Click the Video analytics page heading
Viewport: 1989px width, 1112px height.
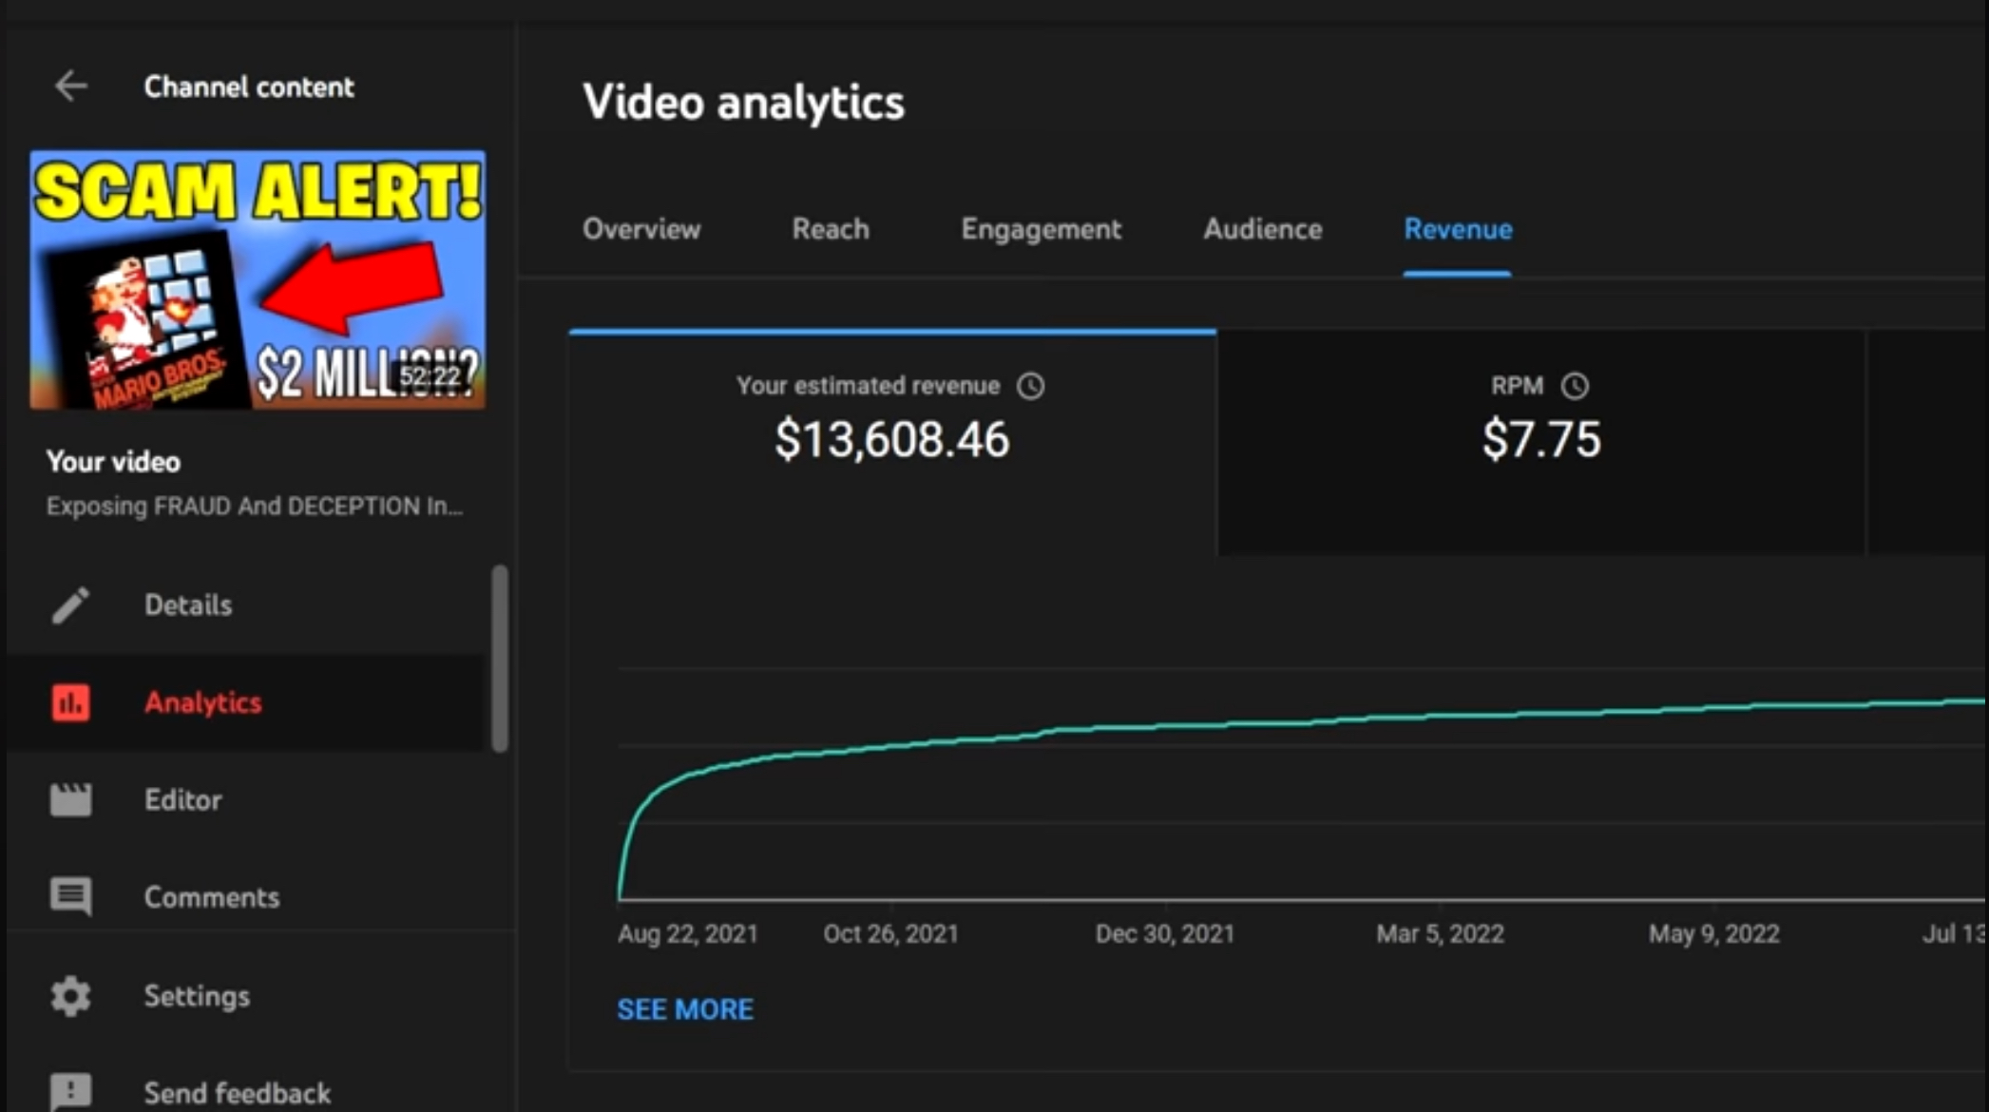[x=743, y=103]
